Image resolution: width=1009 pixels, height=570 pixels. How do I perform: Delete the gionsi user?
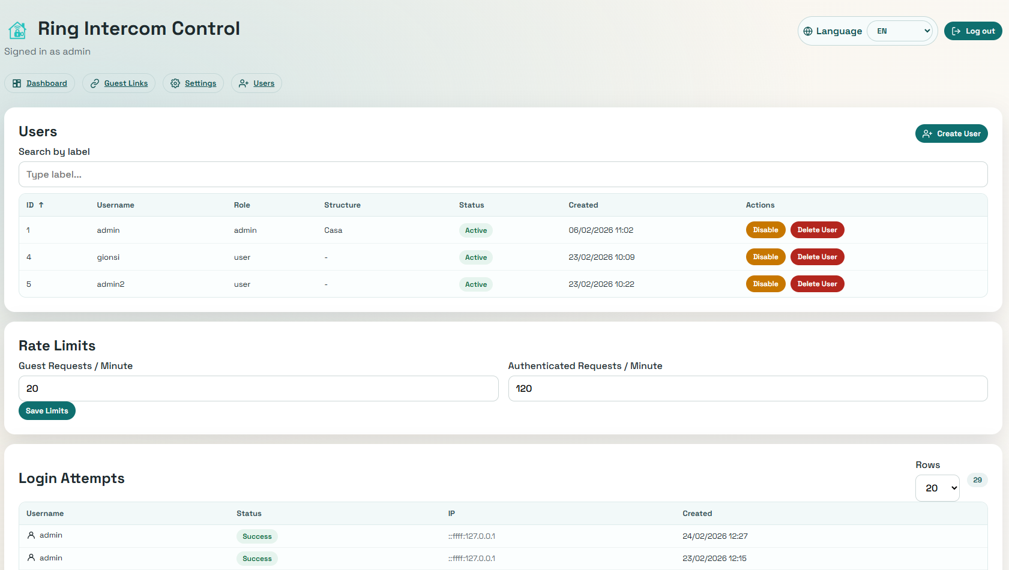point(817,257)
